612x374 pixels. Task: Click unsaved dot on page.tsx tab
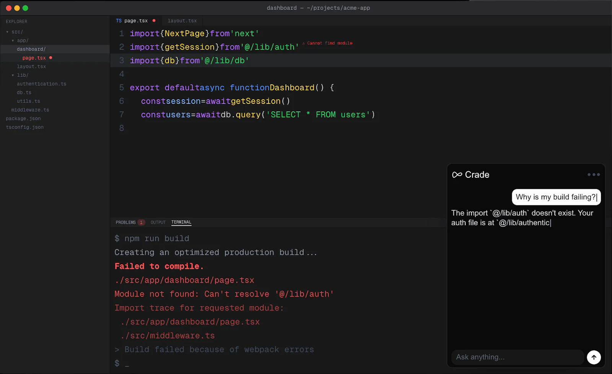[x=154, y=21]
